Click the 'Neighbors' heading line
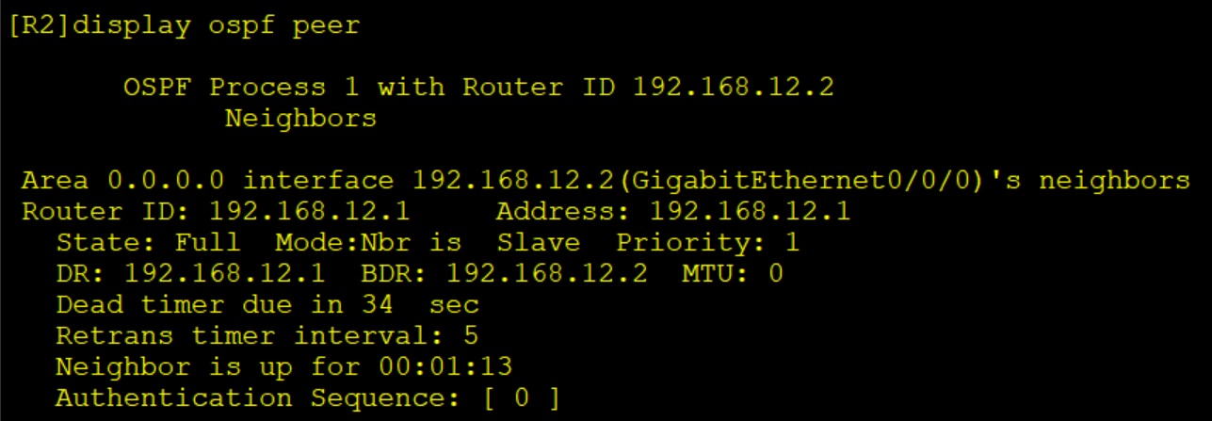Screen dimensions: 1212x421 [x=300, y=119]
